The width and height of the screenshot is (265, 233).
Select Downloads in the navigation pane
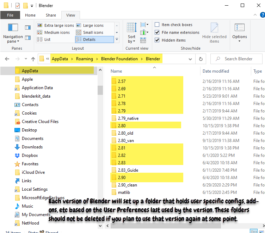click(x=32, y=147)
